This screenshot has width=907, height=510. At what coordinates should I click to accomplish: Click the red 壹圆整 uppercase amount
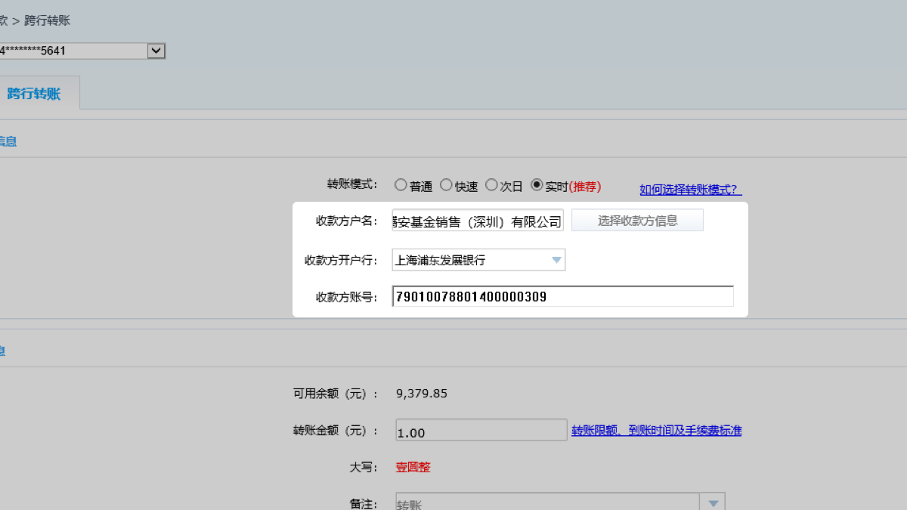413,467
